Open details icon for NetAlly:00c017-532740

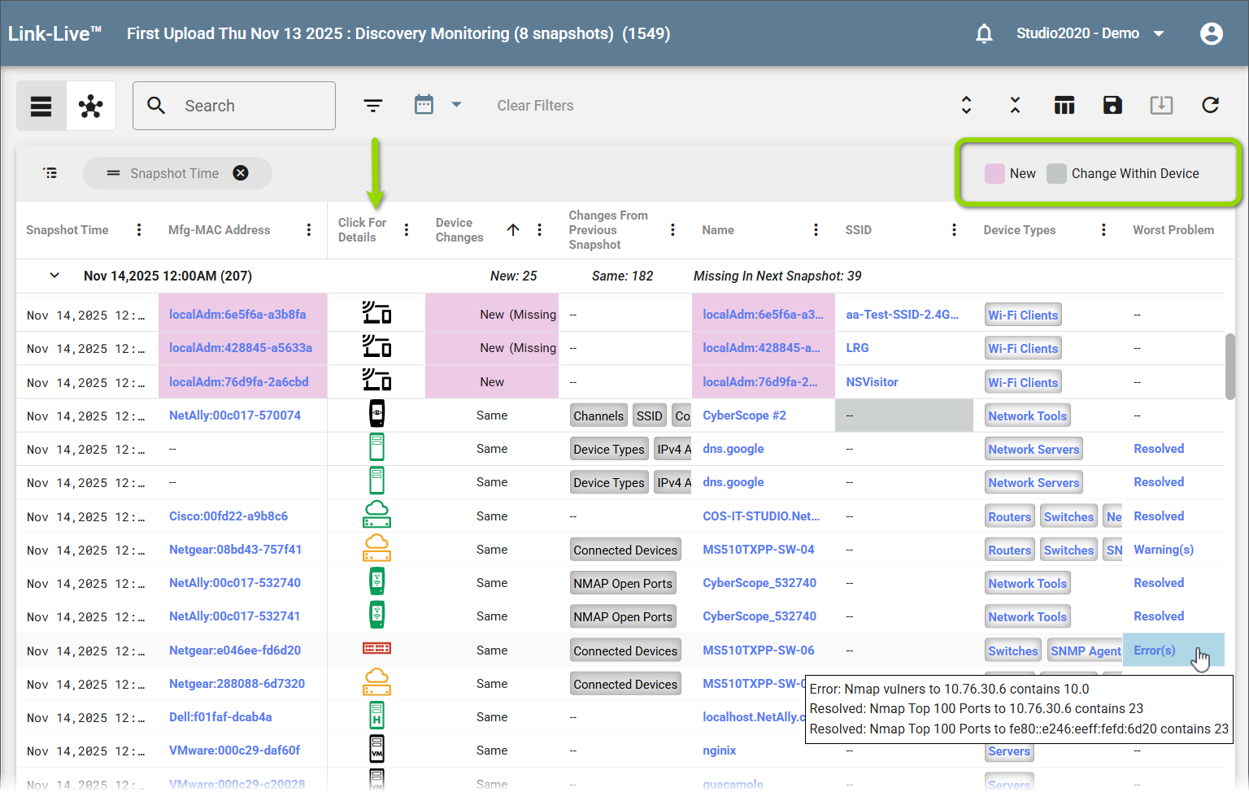pos(376,582)
